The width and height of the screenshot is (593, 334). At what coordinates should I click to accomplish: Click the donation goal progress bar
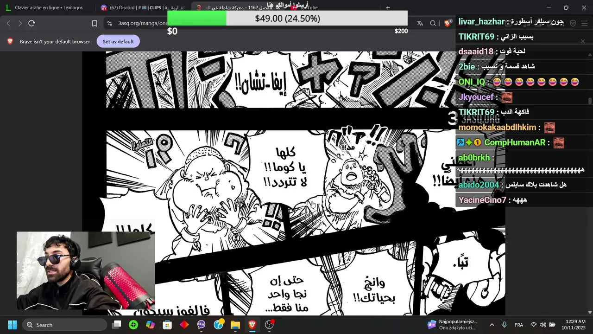tap(287, 19)
